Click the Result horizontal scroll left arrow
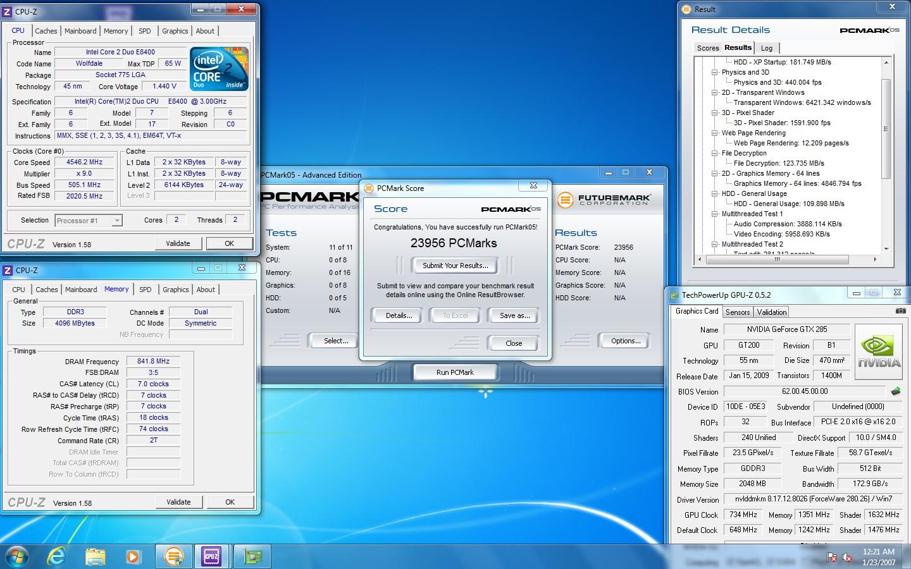 tap(699, 259)
